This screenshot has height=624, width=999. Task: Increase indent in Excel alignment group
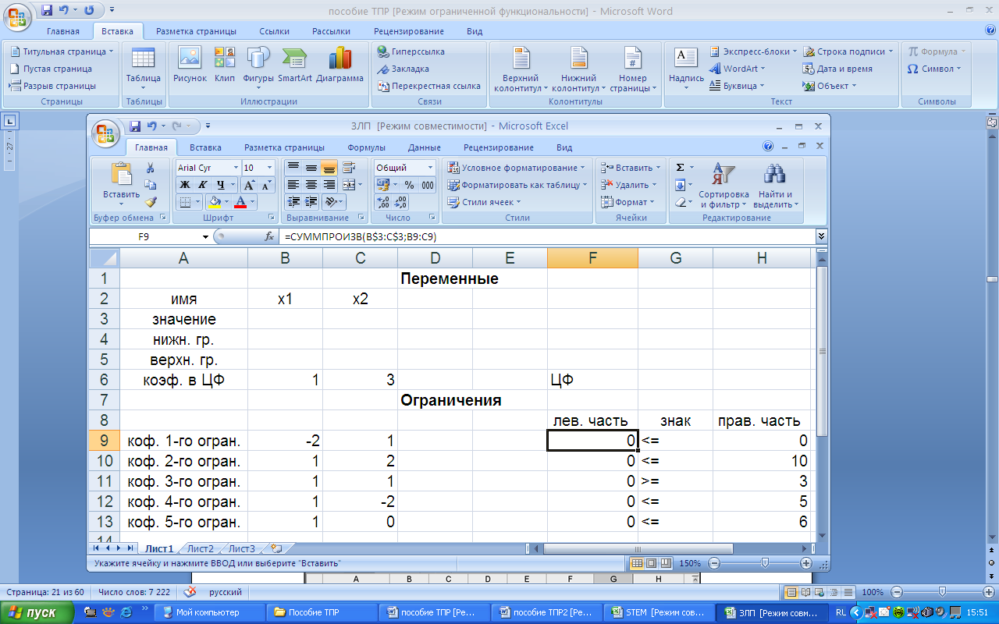pos(311,202)
